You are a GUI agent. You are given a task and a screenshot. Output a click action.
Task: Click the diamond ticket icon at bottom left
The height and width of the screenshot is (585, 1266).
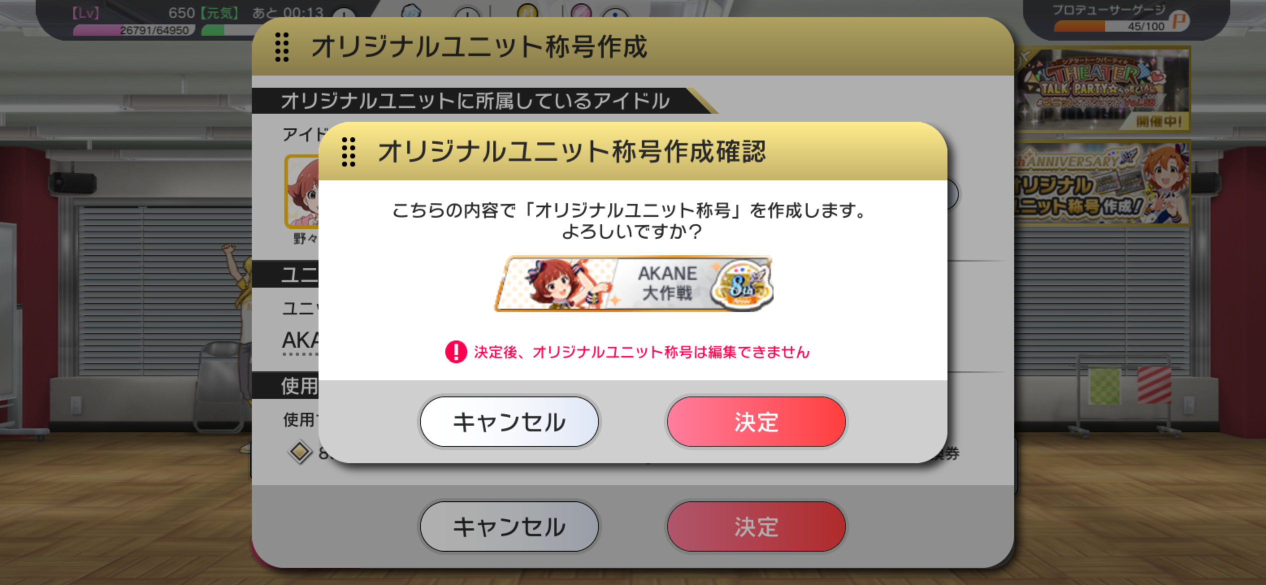pyautogui.click(x=299, y=452)
